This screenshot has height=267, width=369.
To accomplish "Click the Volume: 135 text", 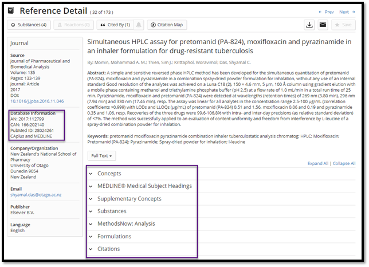I will click(x=22, y=72).
